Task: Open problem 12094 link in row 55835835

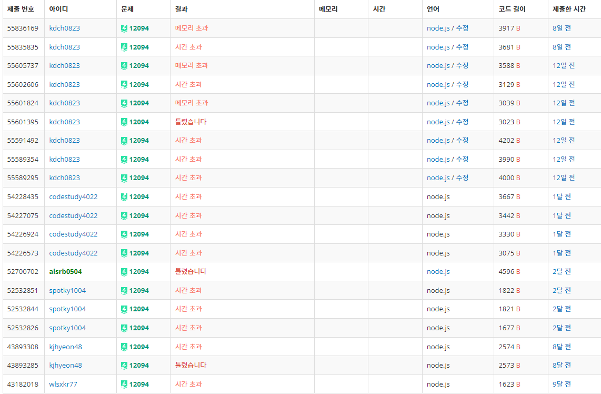Action: click(x=139, y=47)
